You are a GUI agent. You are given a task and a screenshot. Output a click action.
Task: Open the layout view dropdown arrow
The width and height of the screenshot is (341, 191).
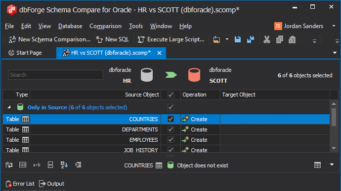[332, 164]
